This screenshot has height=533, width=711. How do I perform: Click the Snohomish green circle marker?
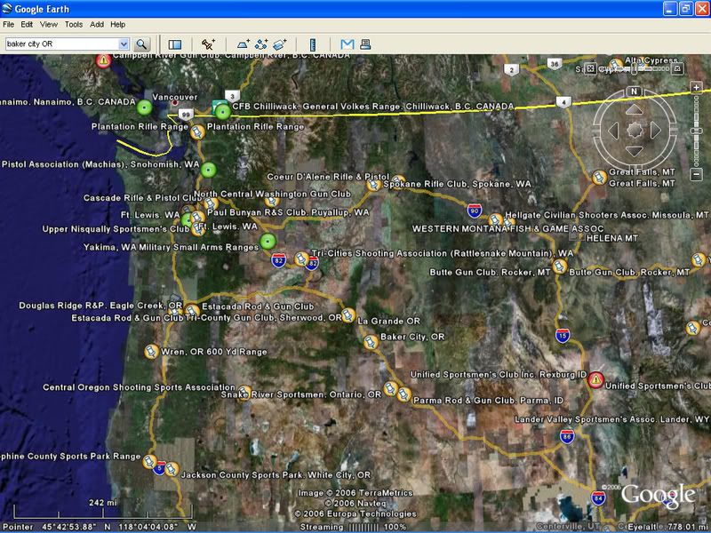pyautogui.click(x=208, y=171)
